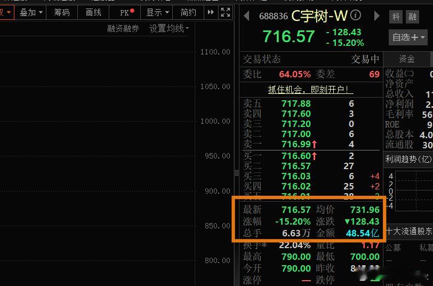Click 委比 value 64.05%
This screenshot has width=433, height=286.
295,74
